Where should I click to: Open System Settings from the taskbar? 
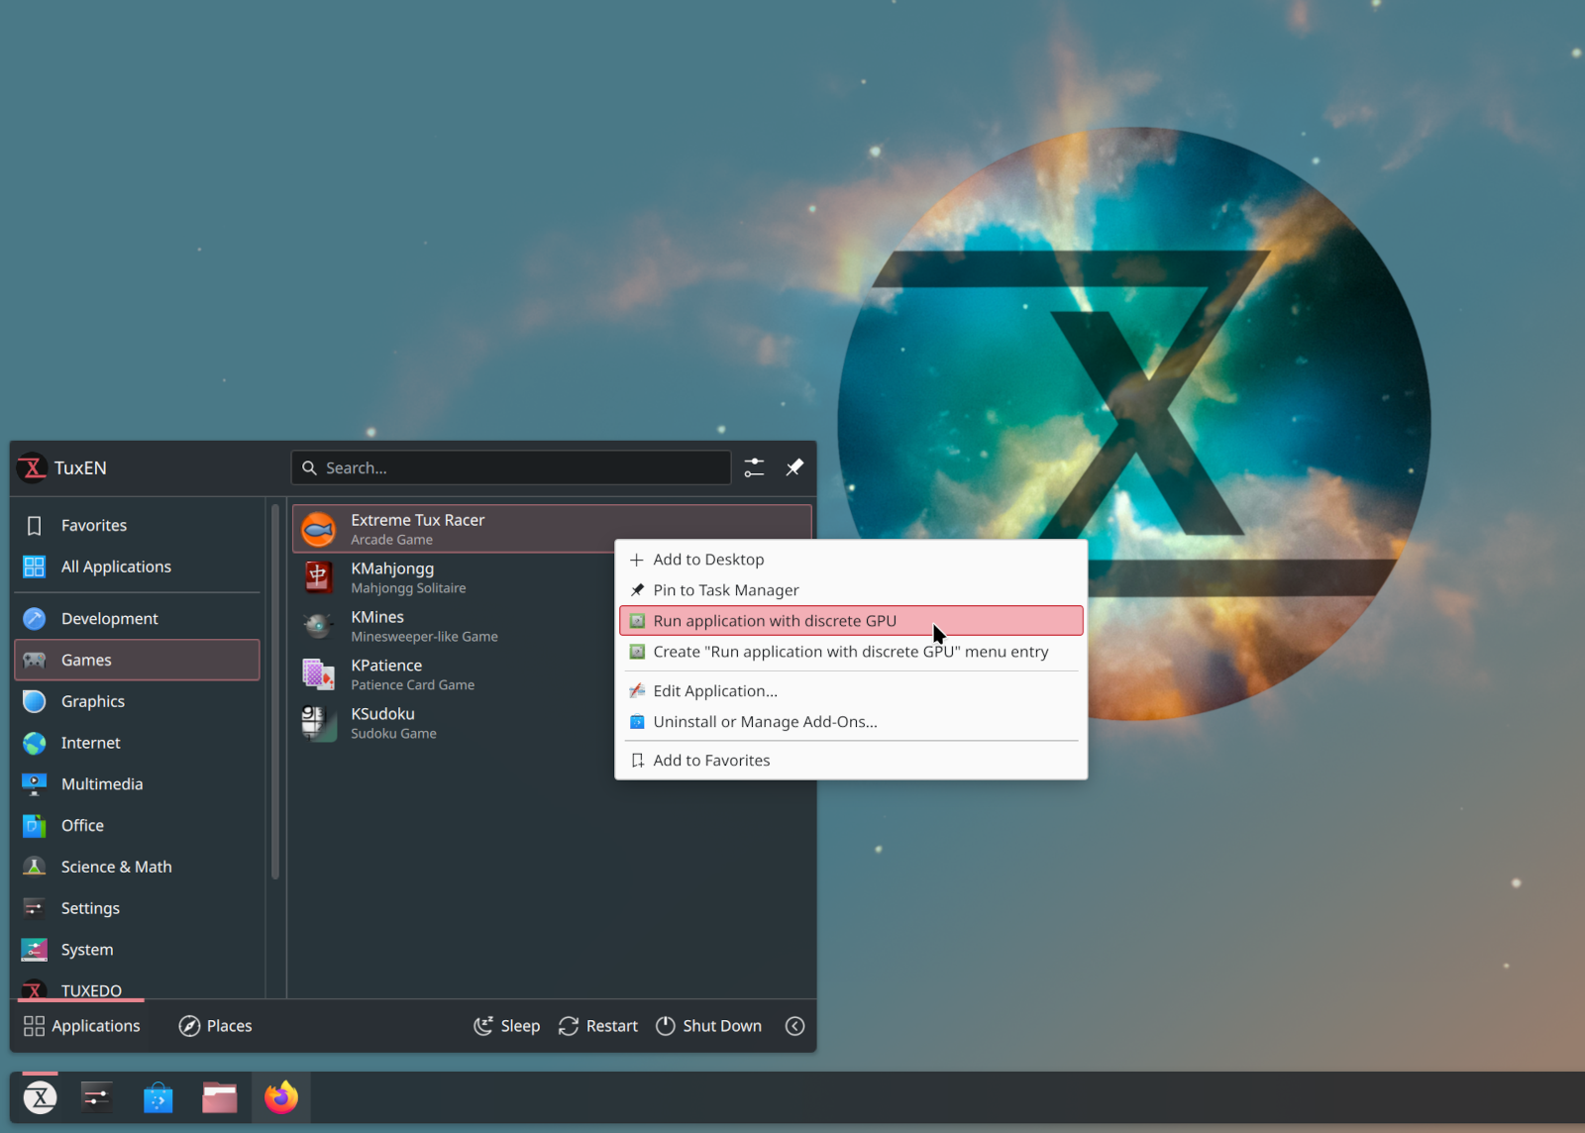[96, 1097]
